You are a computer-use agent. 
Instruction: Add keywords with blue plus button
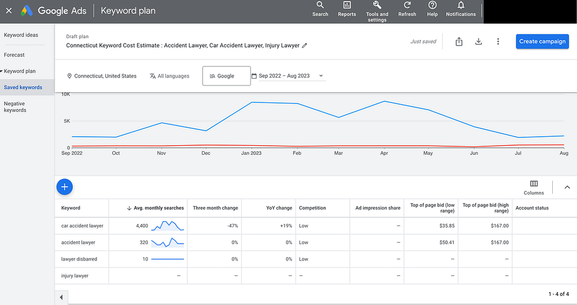[x=64, y=187]
